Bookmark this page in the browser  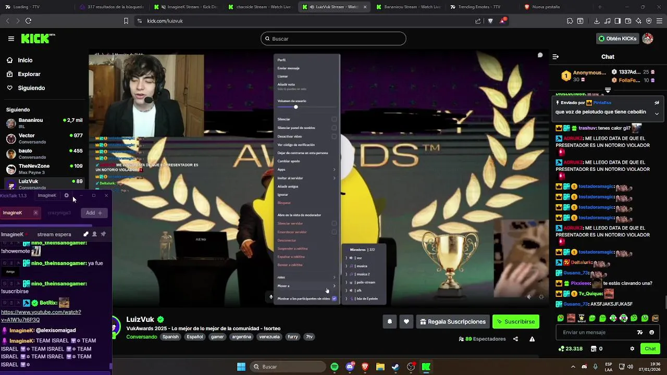(x=126, y=21)
